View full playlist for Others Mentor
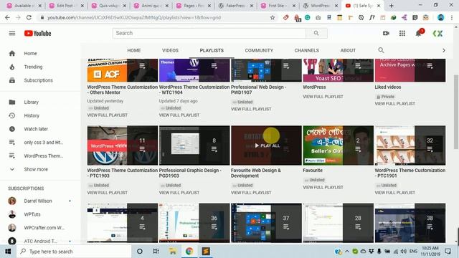 click(107, 115)
